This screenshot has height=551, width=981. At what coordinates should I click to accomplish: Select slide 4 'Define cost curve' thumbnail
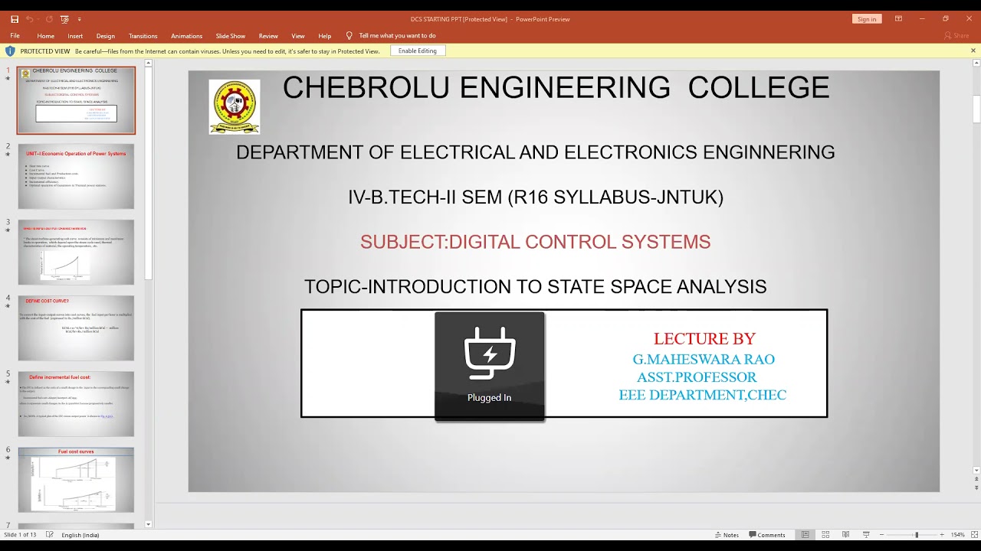[x=76, y=328]
